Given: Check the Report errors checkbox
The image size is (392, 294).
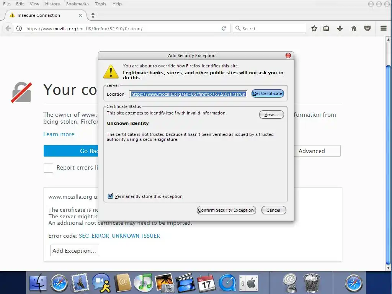Looking at the screenshot, I should click(48, 168).
